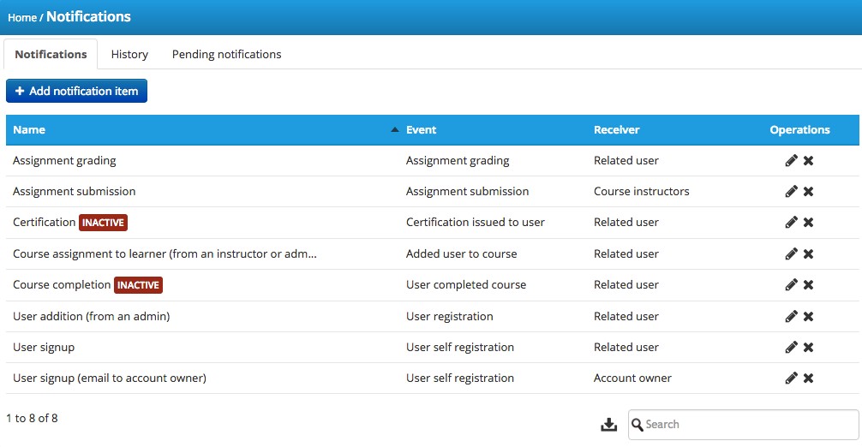Sort table by Name column
Screen dimensions: 862x447
point(29,130)
